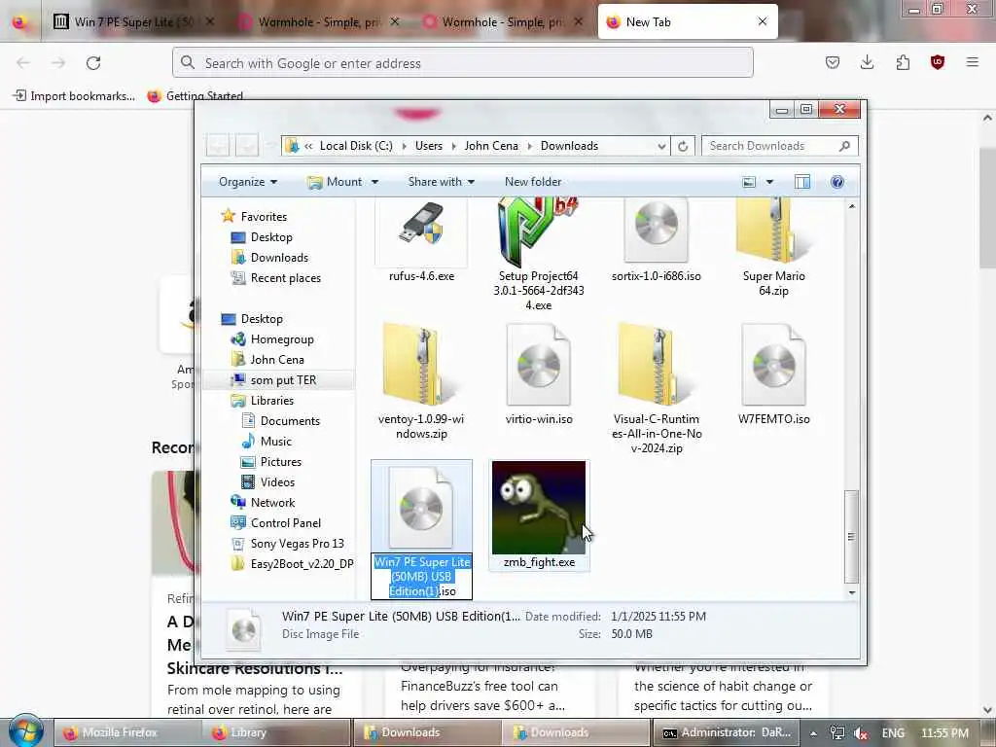The height and width of the screenshot is (747, 996).
Task: Expand the Users breadcrumb arrow
Action: pos(453,146)
